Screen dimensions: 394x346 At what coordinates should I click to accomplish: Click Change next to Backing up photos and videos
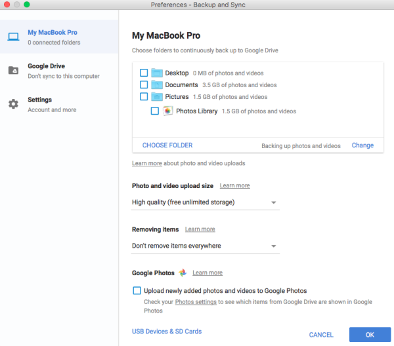362,145
